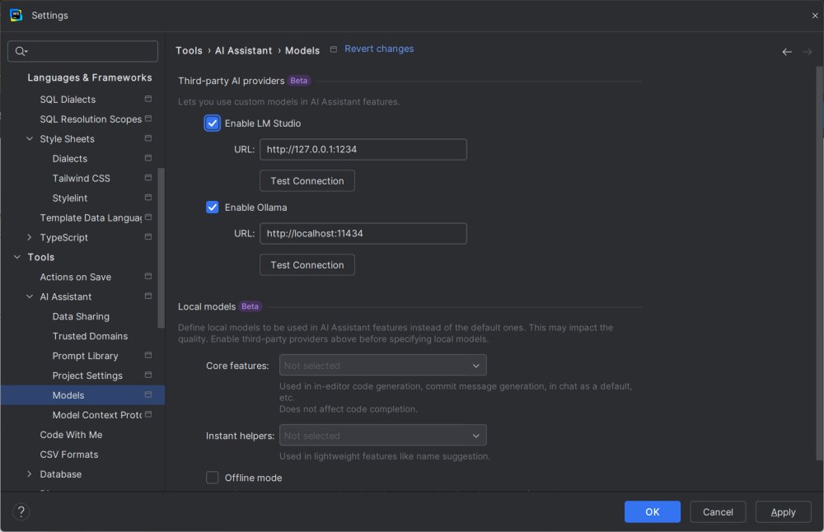
Task: Click project-level icon beside Tailwind CSS
Action: [148, 178]
